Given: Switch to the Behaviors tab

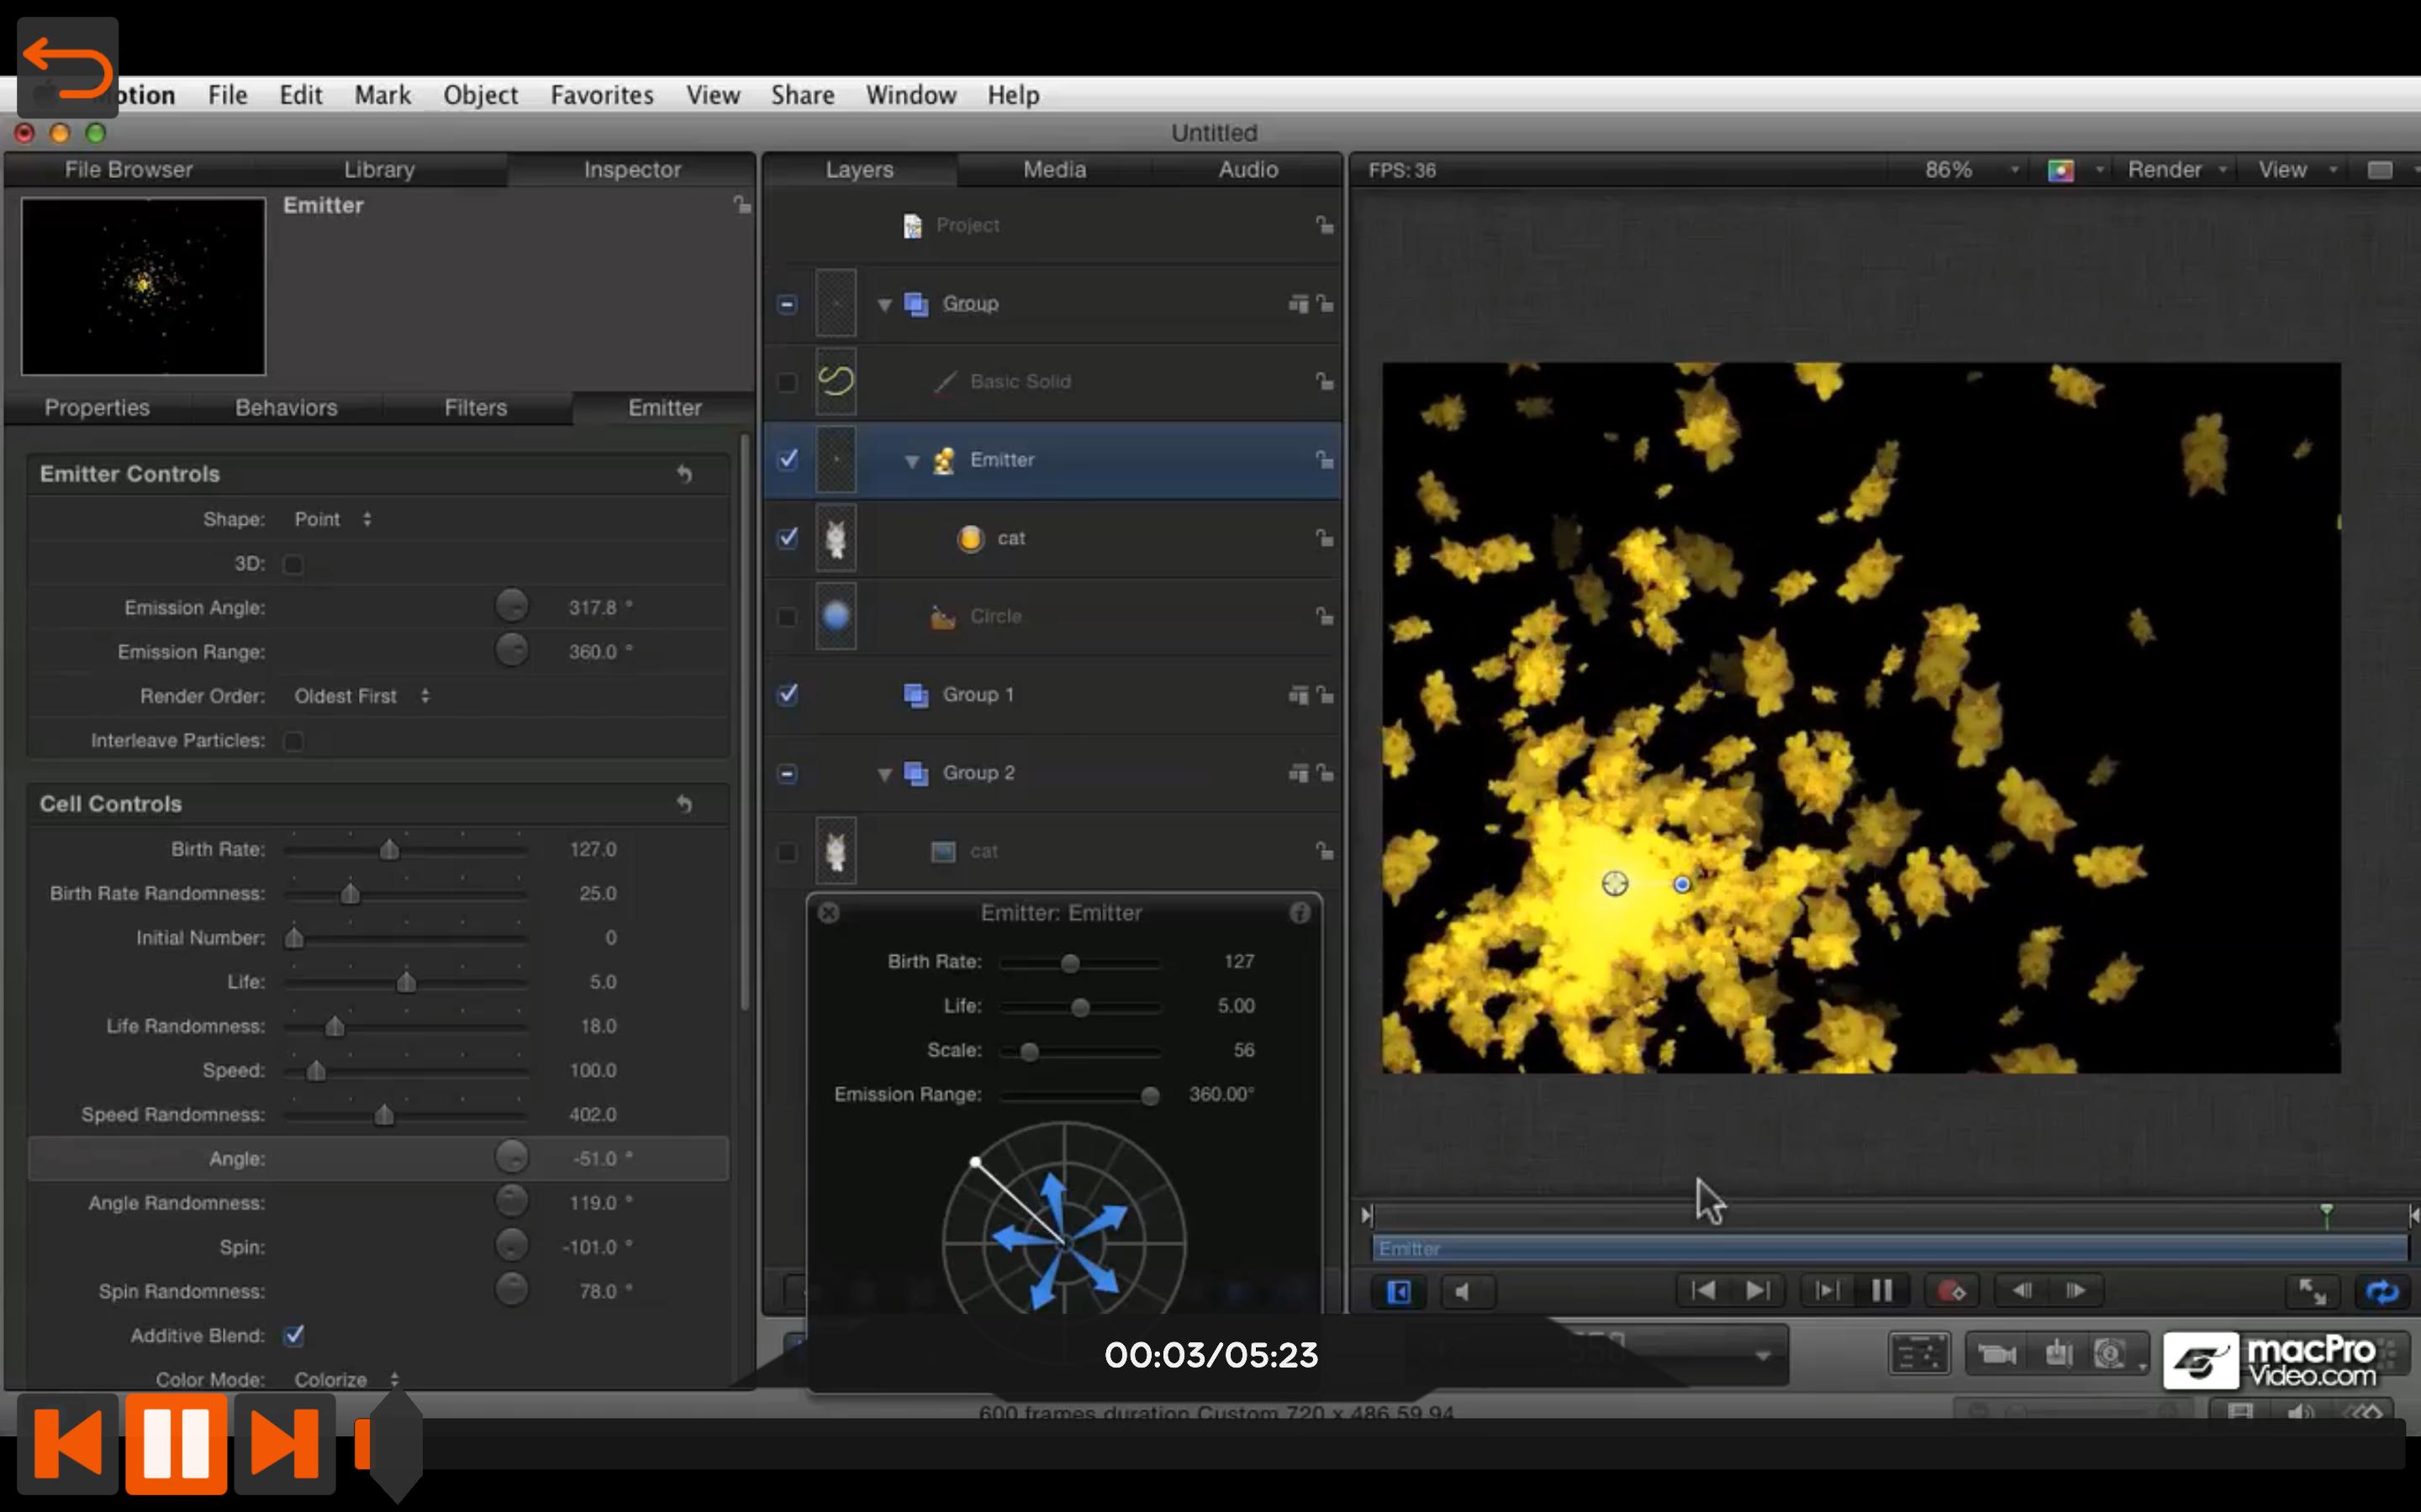Looking at the screenshot, I should [x=286, y=407].
